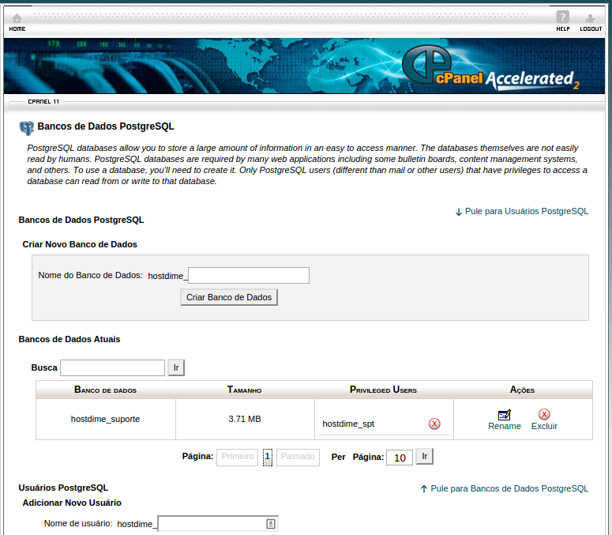Image resolution: width=612 pixels, height=535 pixels.
Task: Click the cPanel Accelerated logo
Action: 490,68
